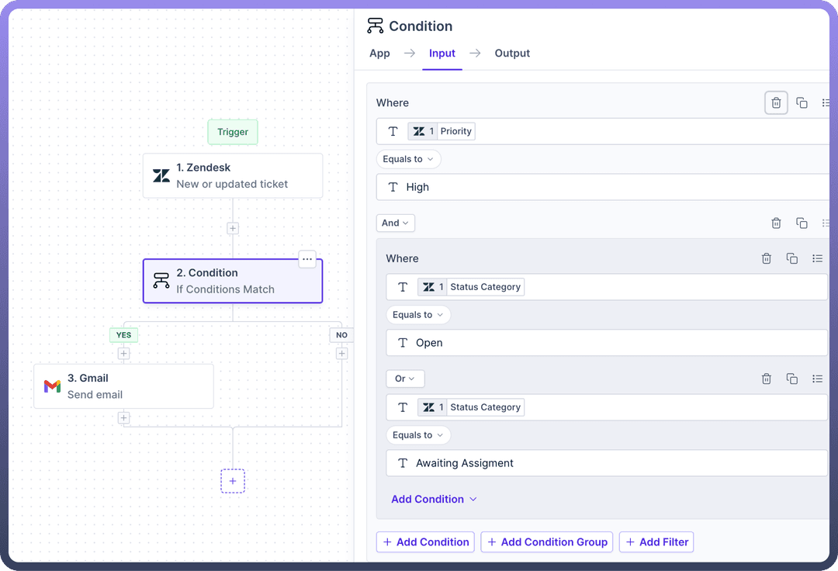Duplicate the Priority condition using copy icon
838x571 pixels.
coord(802,103)
